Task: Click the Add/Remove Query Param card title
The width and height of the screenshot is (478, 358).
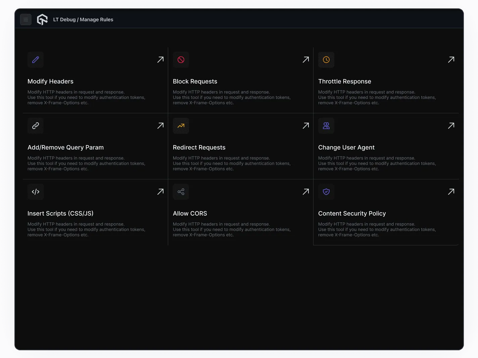Action: 65,147
